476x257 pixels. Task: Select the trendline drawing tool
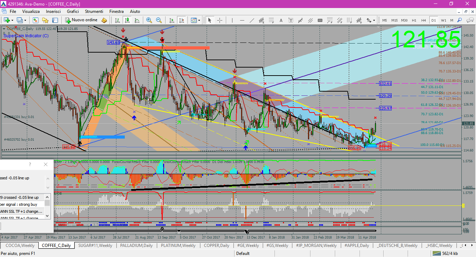(x=252, y=20)
